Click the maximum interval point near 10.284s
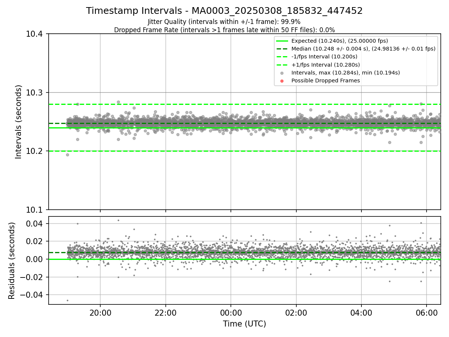The height and width of the screenshot is (337, 449). pyautogui.click(x=118, y=102)
